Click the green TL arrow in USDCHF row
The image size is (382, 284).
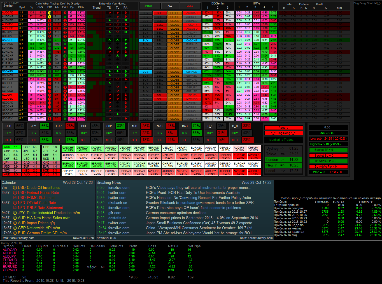(118, 114)
